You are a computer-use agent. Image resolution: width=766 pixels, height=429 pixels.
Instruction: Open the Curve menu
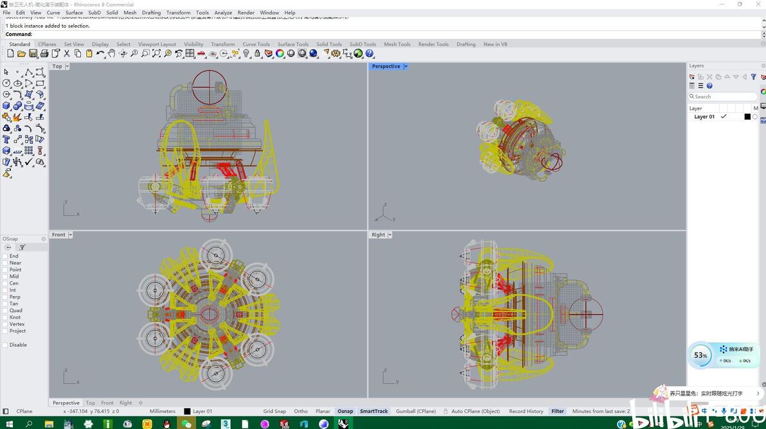pyautogui.click(x=53, y=13)
